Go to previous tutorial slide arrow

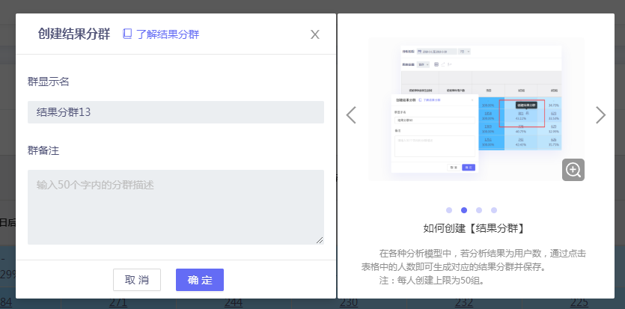point(350,114)
